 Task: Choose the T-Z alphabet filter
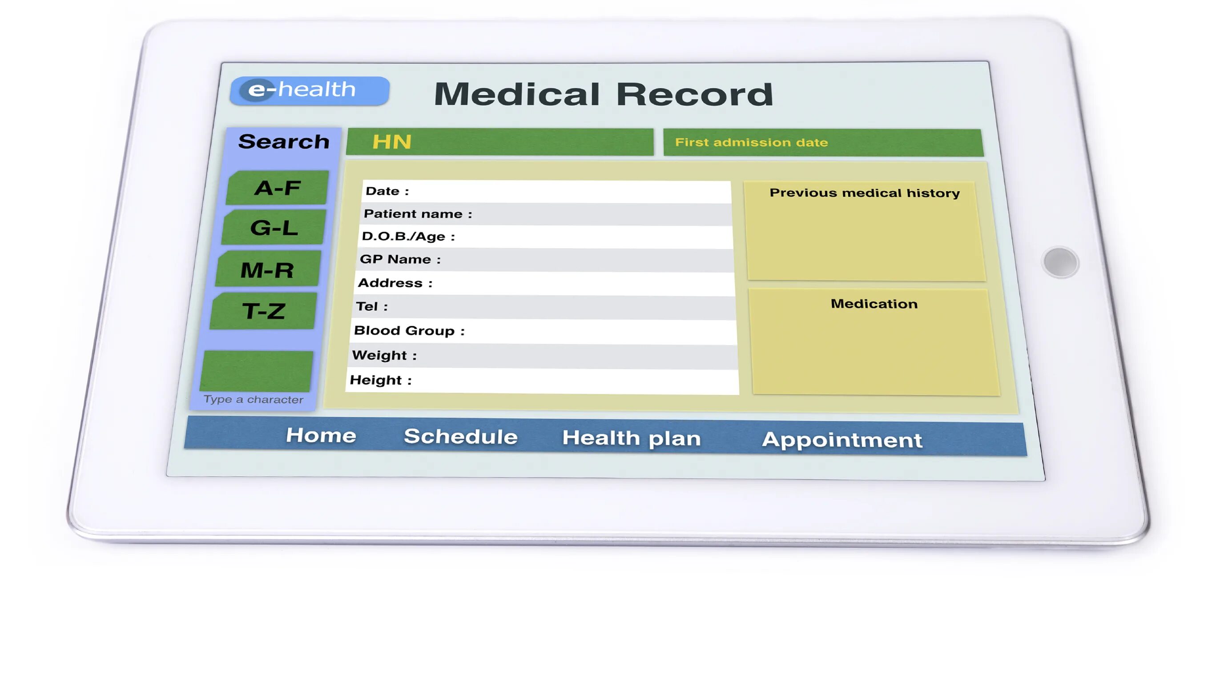click(x=264, y=311)
